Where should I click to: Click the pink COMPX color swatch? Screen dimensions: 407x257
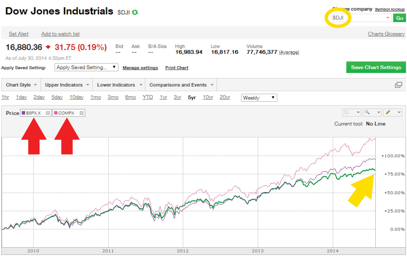click(x=56, y=113)
